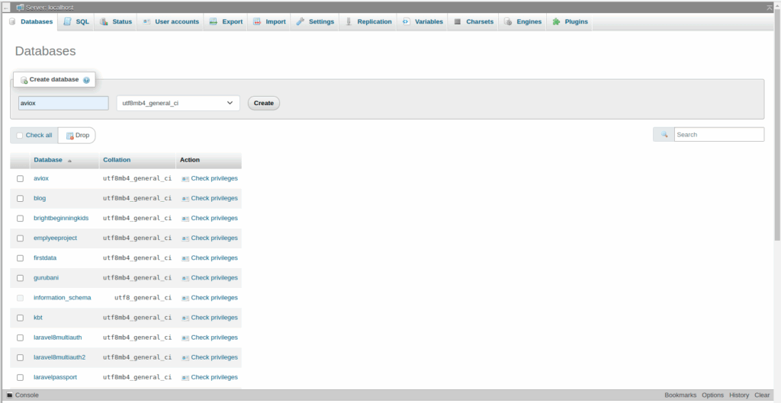Click the Console icon in bottom bar
Viewport: 781px width, 403px height.
point(10,395)
